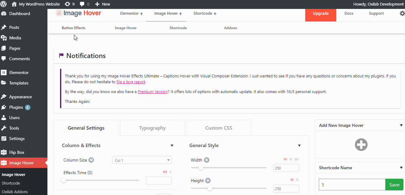Switch to the Typography tab
The width and height of the screenshot is (405, 195).
tap(152, 128)
